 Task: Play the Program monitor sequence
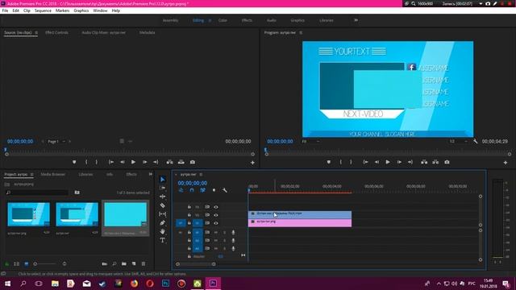pos(388,162)
